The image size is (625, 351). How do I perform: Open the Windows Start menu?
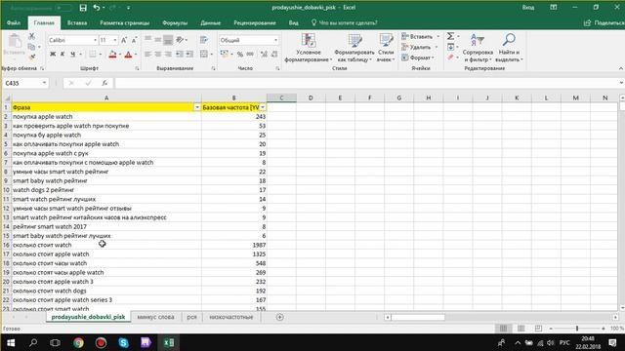11,342
